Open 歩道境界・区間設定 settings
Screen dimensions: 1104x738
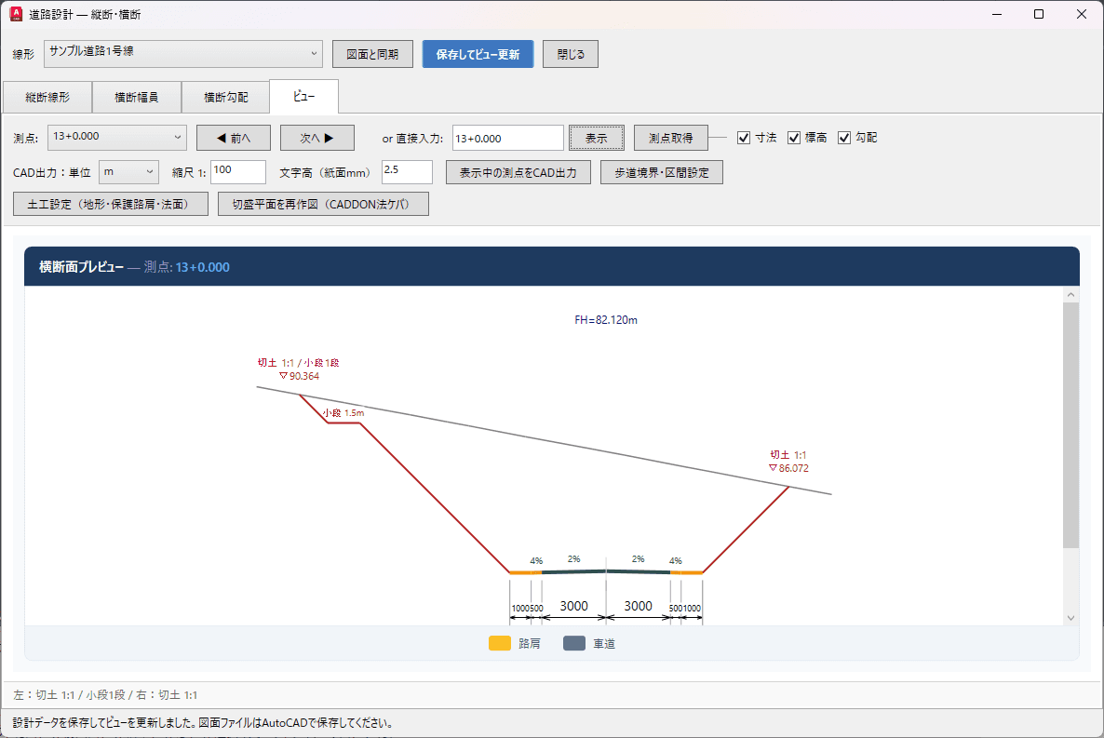tap(662, 172)
